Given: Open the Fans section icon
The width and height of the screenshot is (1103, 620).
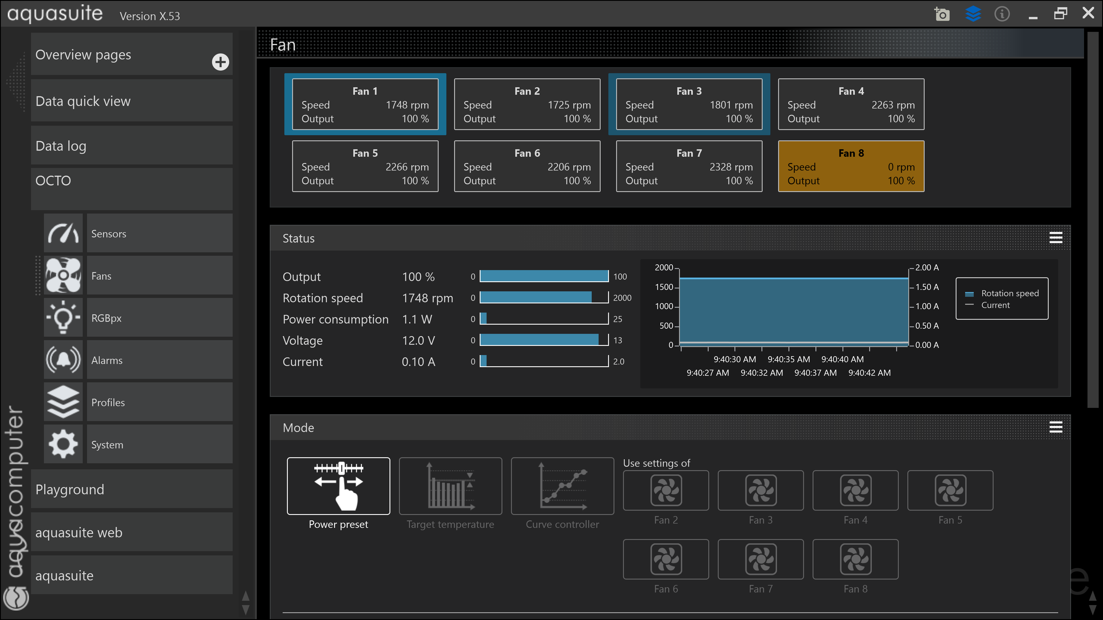Looking at the screenshot, I should 63,276.
